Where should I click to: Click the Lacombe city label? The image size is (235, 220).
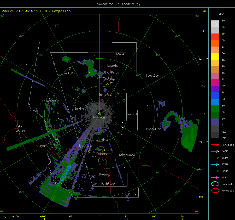coord(113,66)
